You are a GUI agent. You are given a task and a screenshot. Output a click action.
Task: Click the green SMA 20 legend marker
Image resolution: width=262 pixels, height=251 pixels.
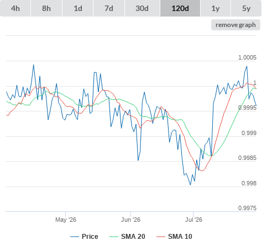click(114, 237)
